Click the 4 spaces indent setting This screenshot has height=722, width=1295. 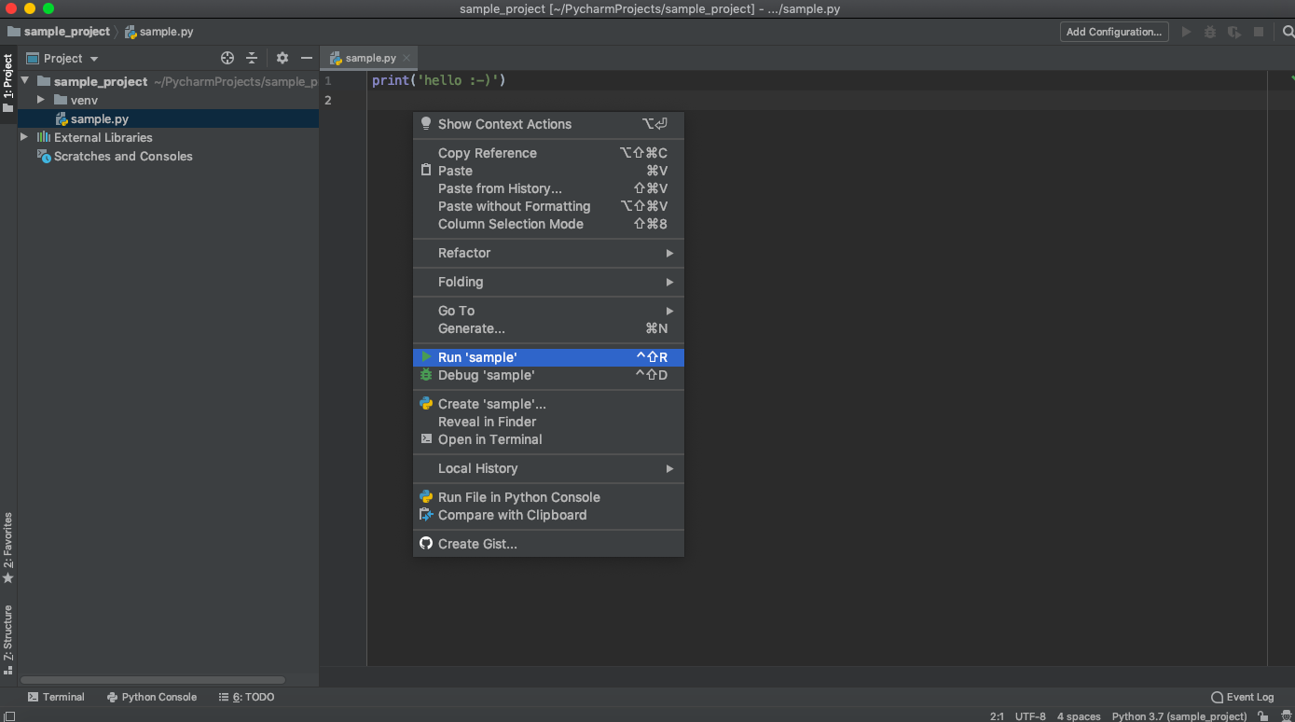[x=1079, y=715]
